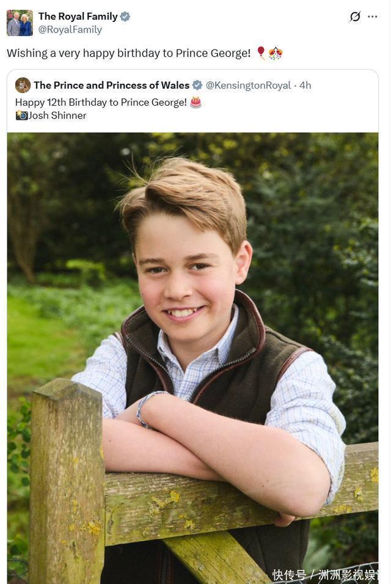The image size is (391, 584).
Task: Click the "Wishing a very happy birthday" tweet text
Action: point(128,53)
